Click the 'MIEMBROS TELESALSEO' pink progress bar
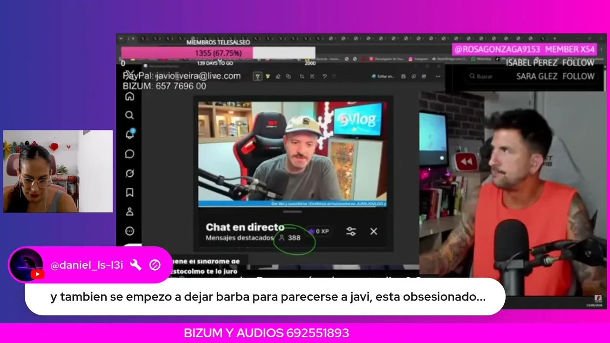The image size is (610, 343). coord(218,53)
